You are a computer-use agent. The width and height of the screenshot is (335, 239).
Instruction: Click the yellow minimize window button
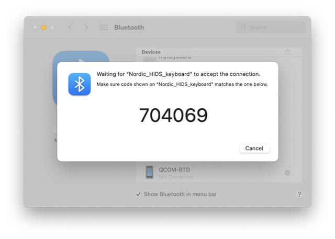(x=44, y=28)
